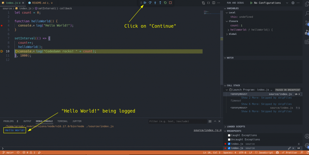Switch to the index.js editor tab
The height and width of the screenshot is (155, 309).
coord(13,3)
